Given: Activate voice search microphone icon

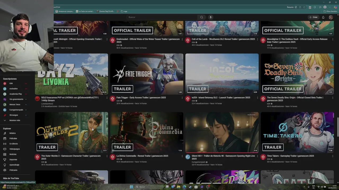Looking at the screenshot, I should tap(211, 17).
